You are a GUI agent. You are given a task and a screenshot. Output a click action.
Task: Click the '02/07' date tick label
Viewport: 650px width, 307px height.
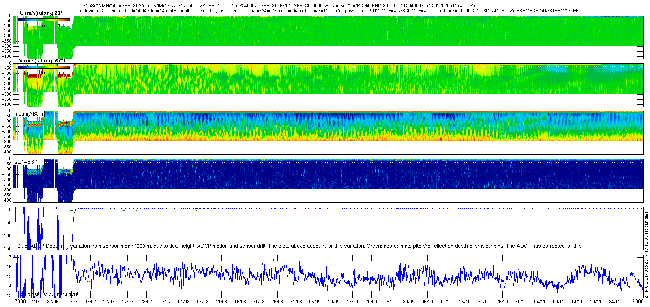[71, 302]
